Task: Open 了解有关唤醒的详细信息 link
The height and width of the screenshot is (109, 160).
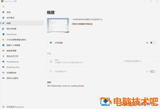Action: coord(82,24)
